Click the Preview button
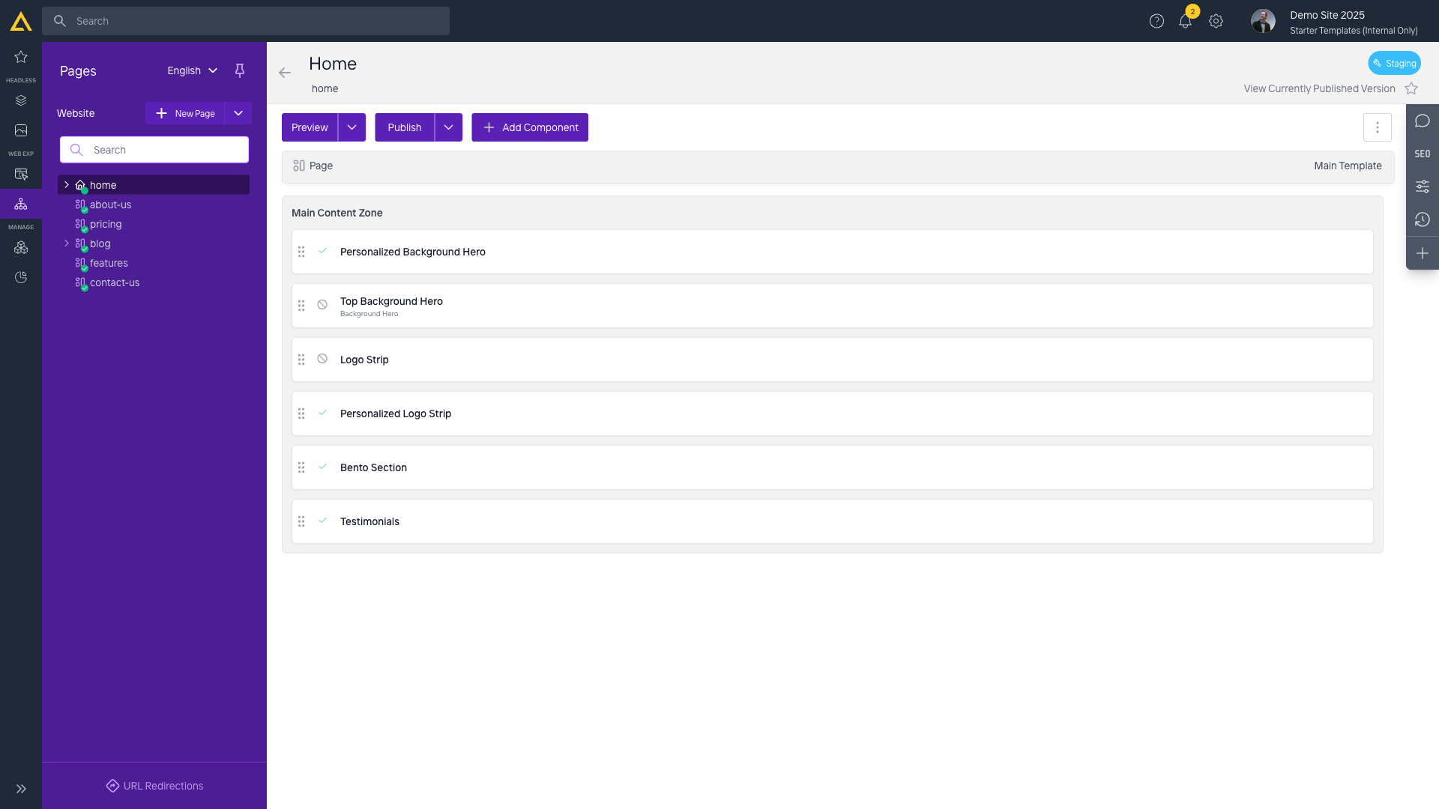This screenshot has height=809, width=1439. (310, 127)
